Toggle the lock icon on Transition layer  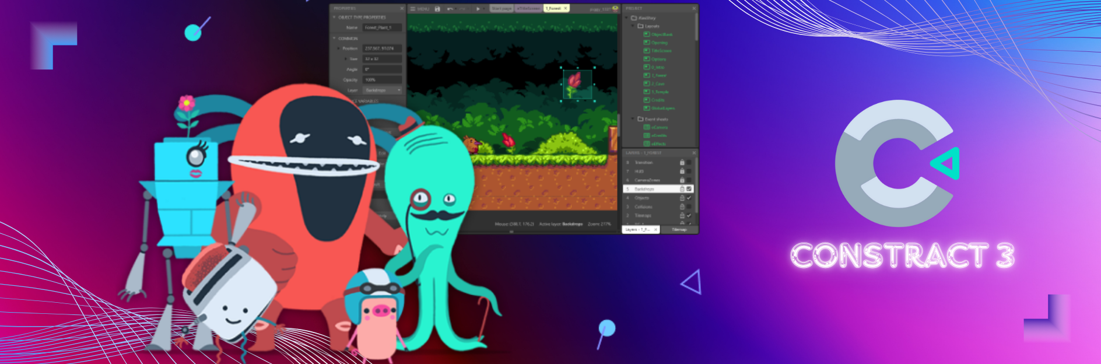tap(682, 163)
